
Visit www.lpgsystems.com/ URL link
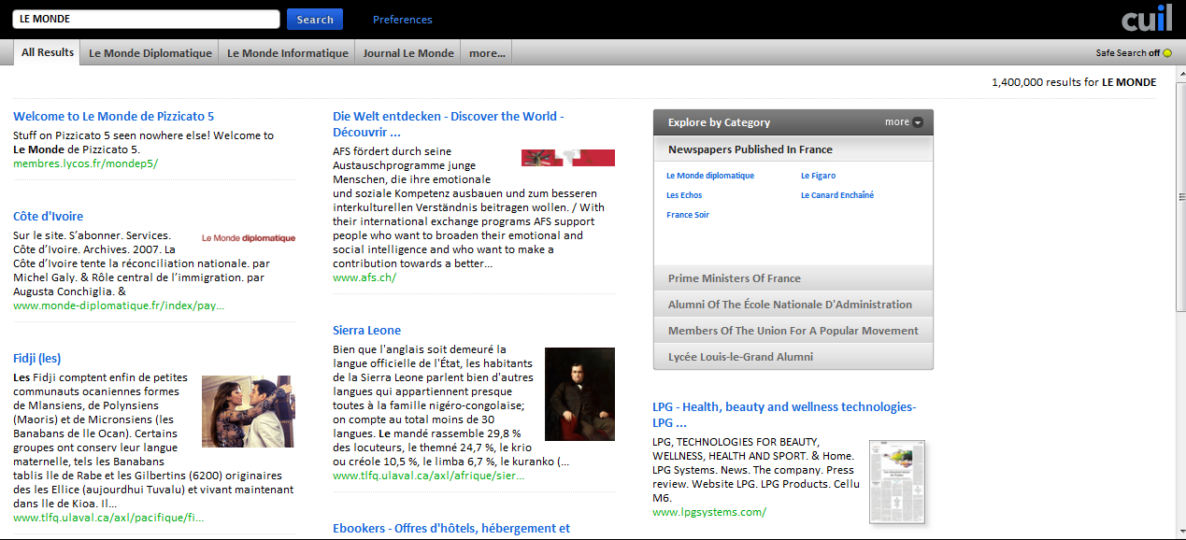click(709, 512)
